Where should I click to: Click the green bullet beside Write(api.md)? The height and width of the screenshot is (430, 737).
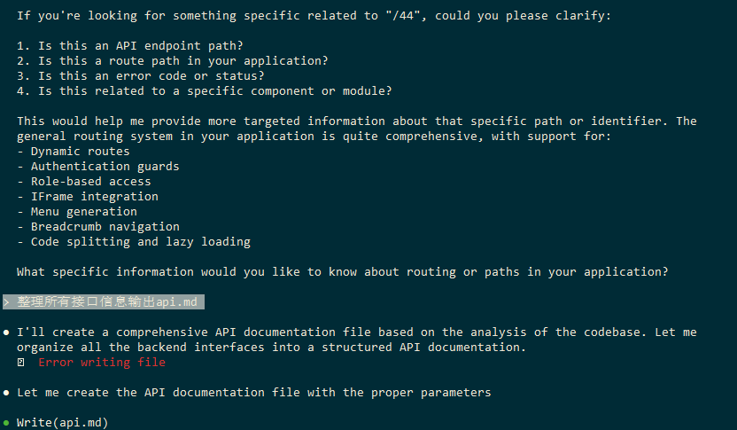pos(6,423)
